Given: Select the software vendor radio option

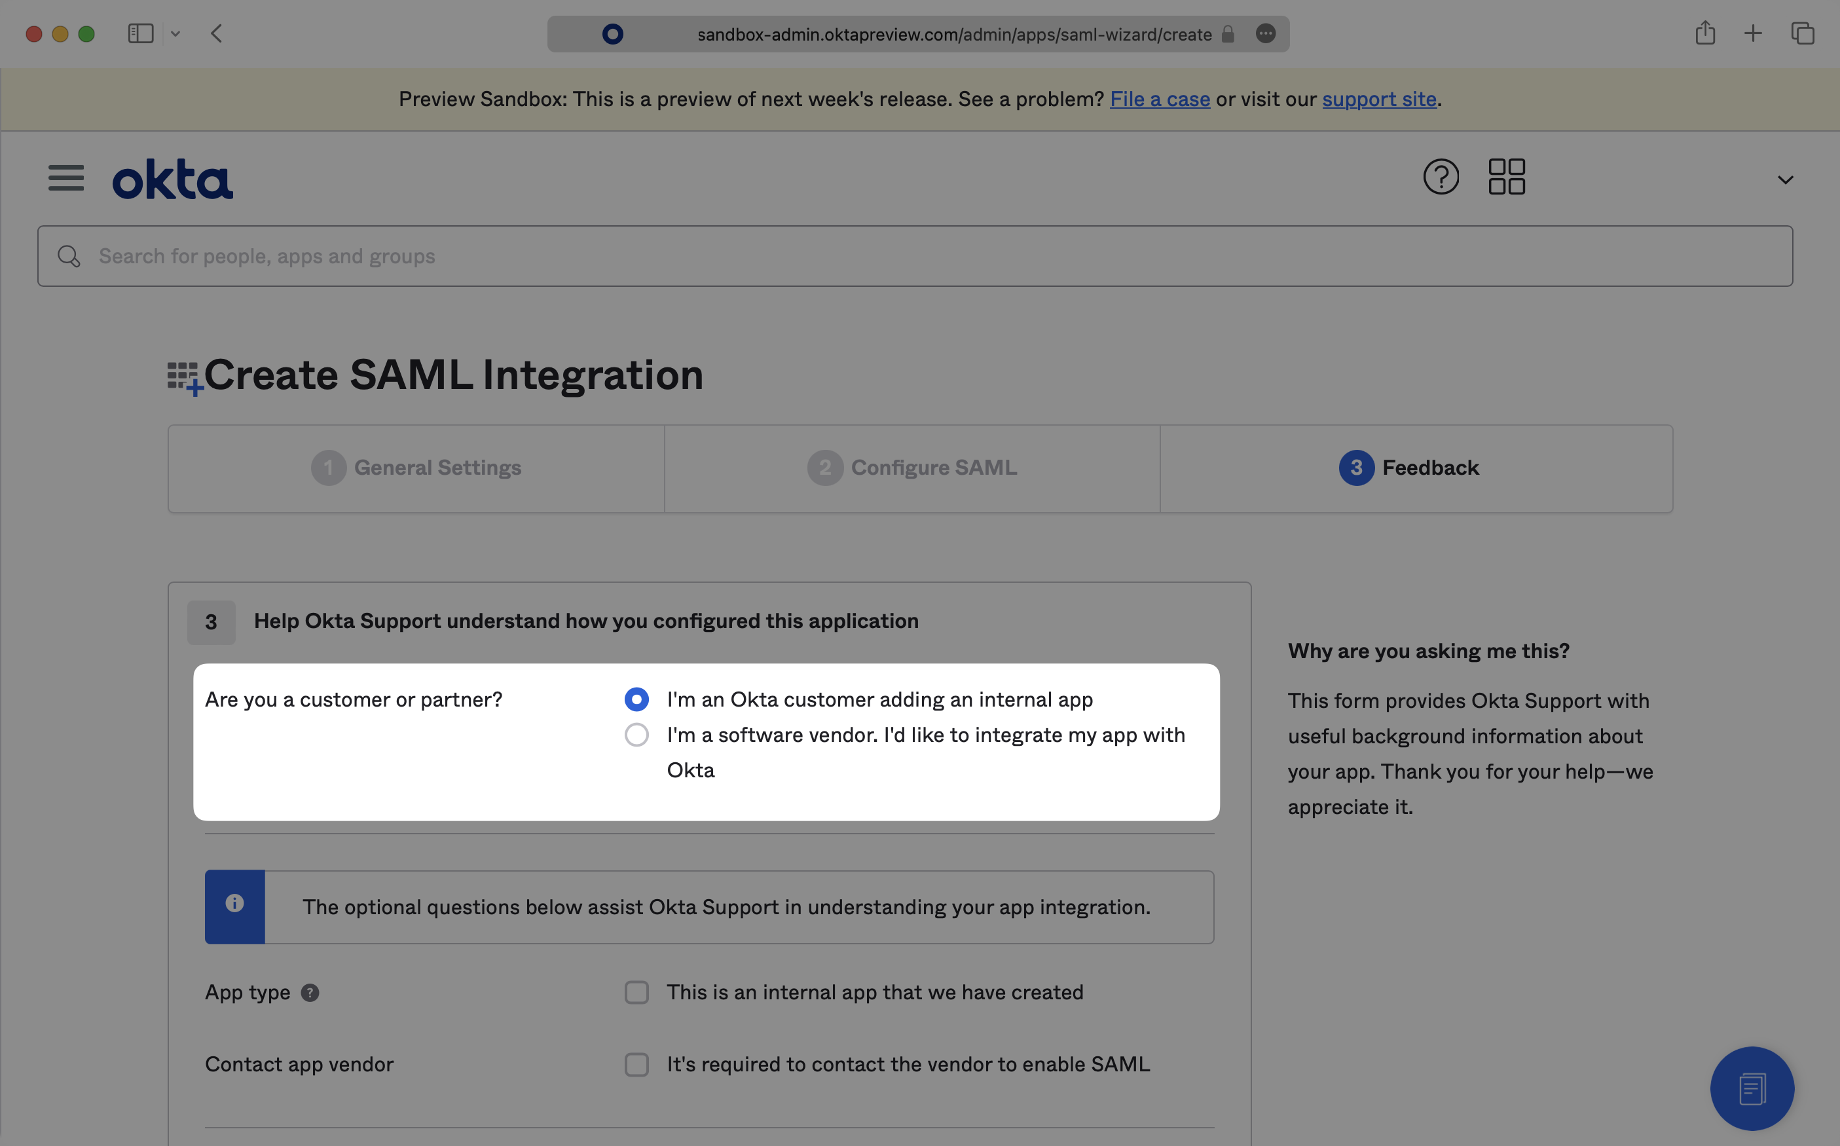Looking at the screenshot, I should (636, 735).
